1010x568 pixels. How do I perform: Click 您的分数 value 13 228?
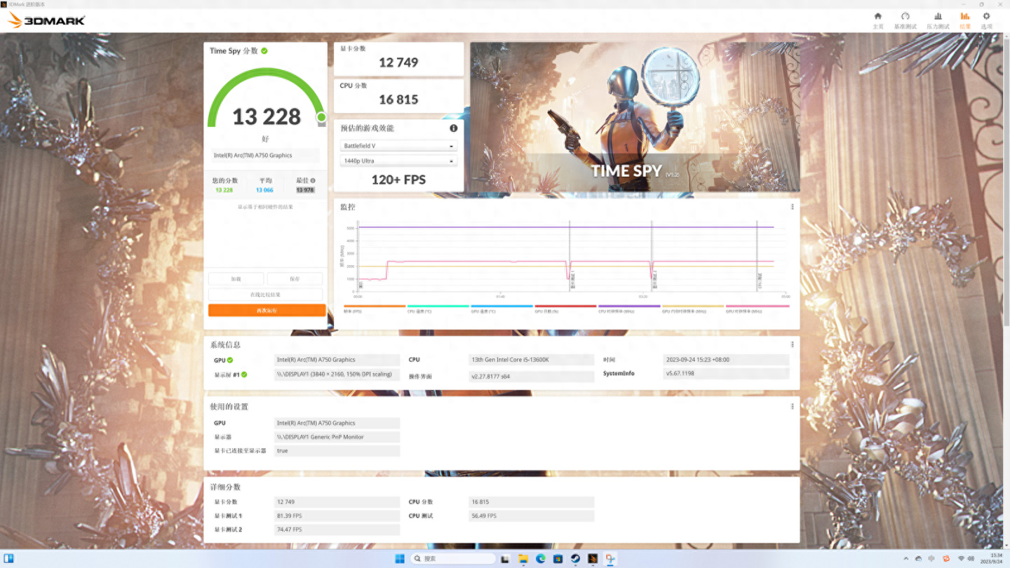(224, 190)
